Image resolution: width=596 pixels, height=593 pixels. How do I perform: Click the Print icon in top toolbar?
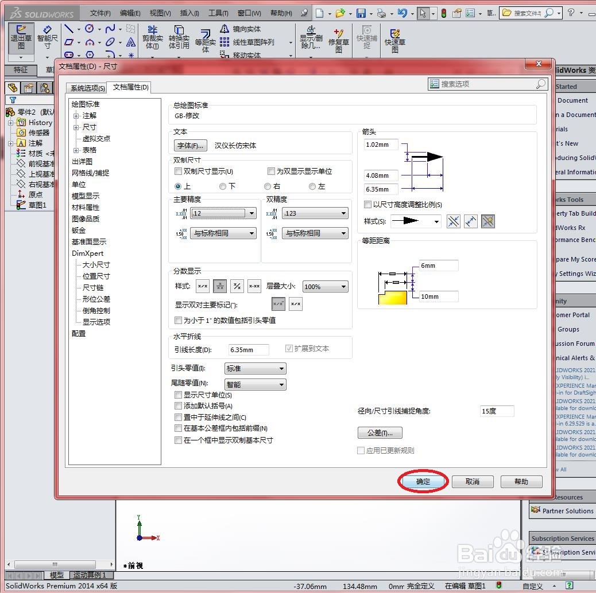click(381, 13)
